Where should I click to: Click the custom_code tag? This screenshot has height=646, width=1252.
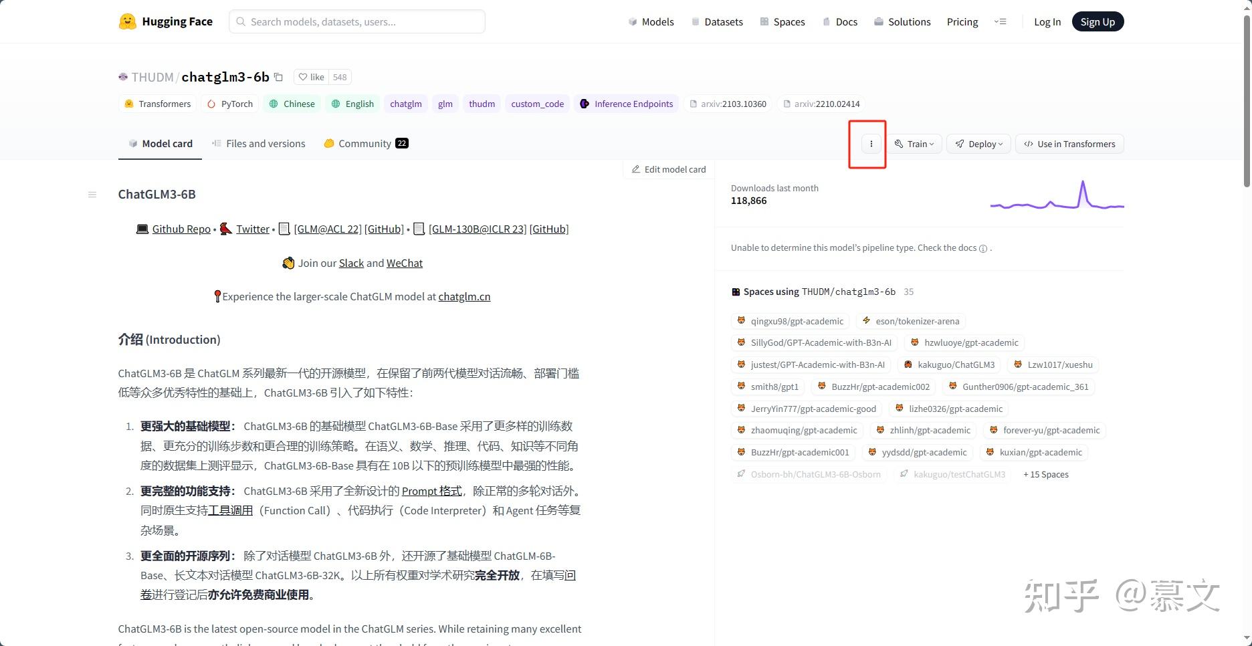537,104
